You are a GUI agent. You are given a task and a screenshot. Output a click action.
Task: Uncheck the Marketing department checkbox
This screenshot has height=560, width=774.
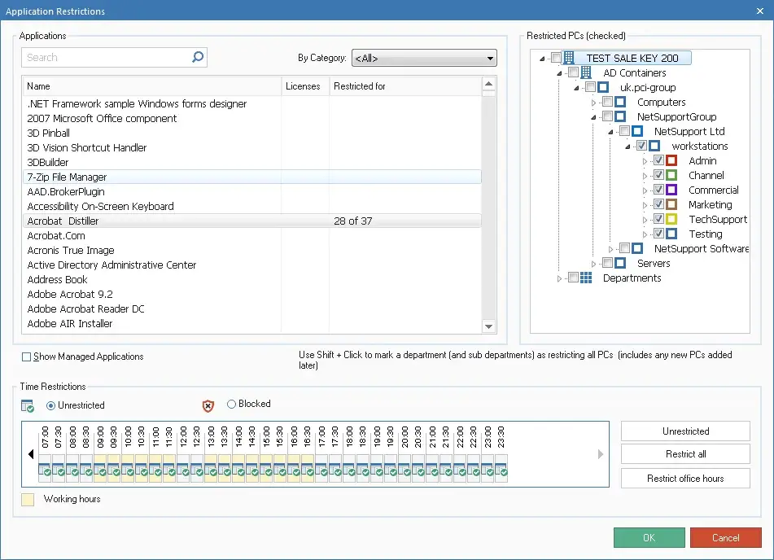[658, 204]
